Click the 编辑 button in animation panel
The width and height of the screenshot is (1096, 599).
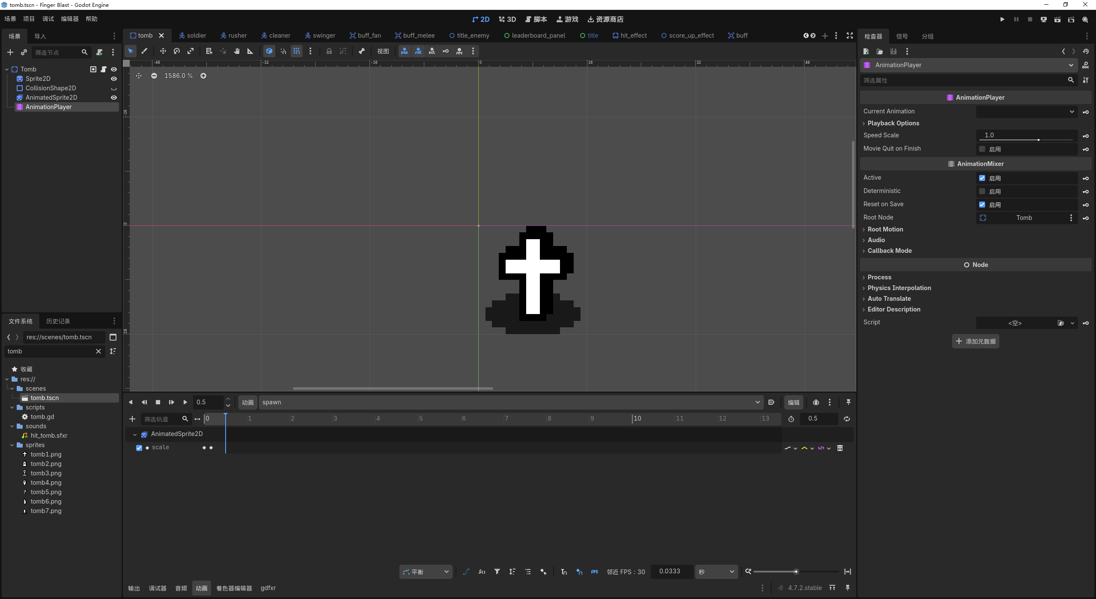793,403
